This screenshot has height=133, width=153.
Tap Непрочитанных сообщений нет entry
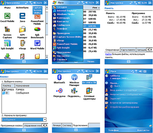129,94
